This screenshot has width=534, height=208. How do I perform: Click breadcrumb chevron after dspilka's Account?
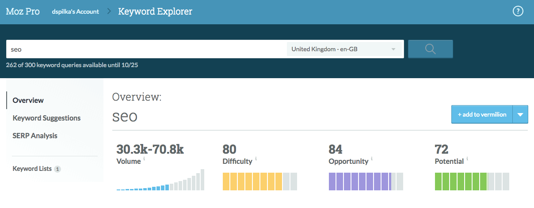point(109,11)
